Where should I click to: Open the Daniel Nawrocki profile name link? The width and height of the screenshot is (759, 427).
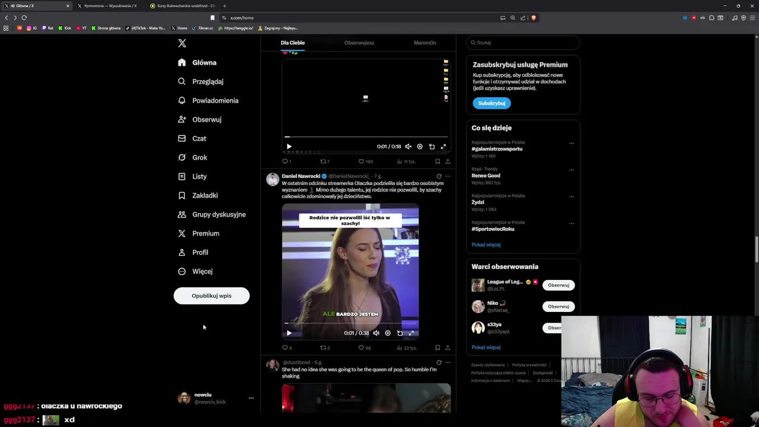pos(301,176)
